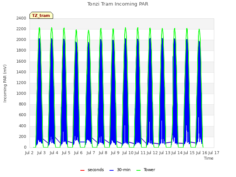This screenshot has width=236, height=177.
Task: Click the Jul 5 x-axis tick label
Action: (x=66, y=153)
